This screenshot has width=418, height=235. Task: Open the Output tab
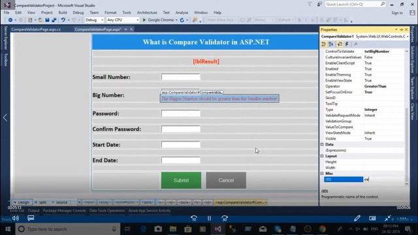point(33,211)
